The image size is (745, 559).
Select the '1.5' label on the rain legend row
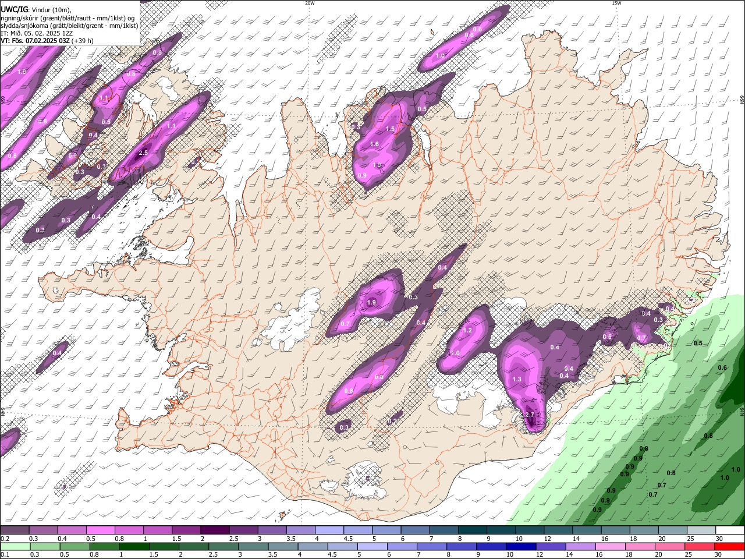pos(153,554)
